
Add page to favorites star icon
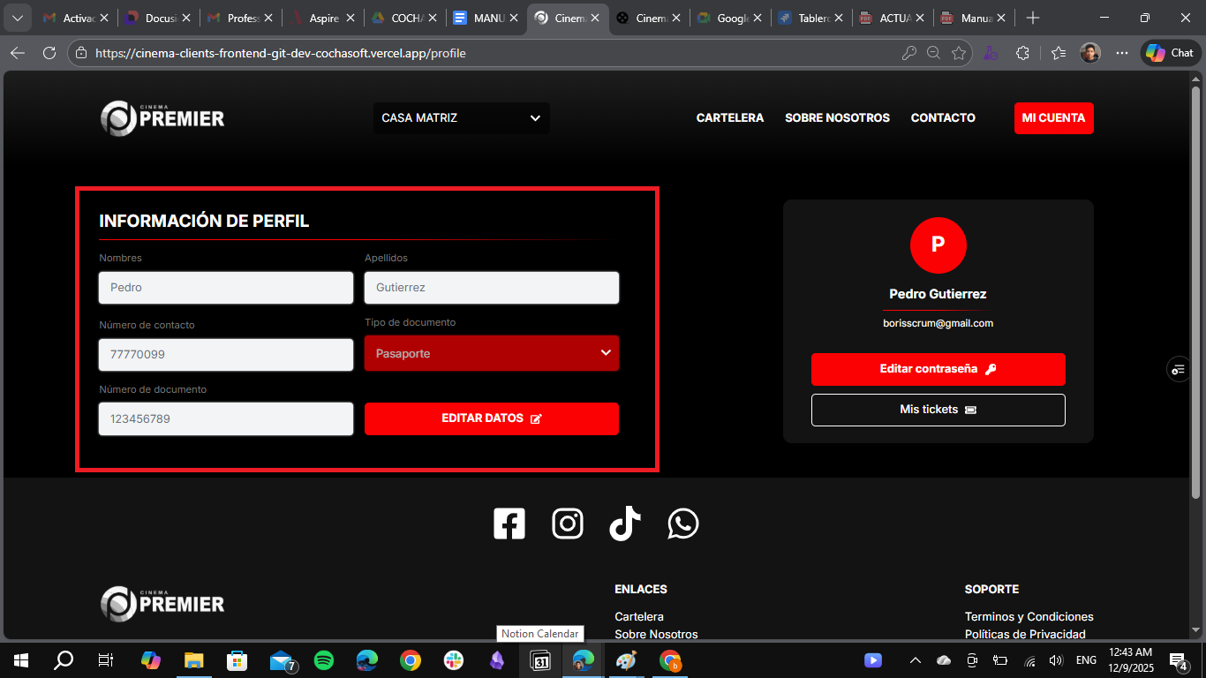959,53
